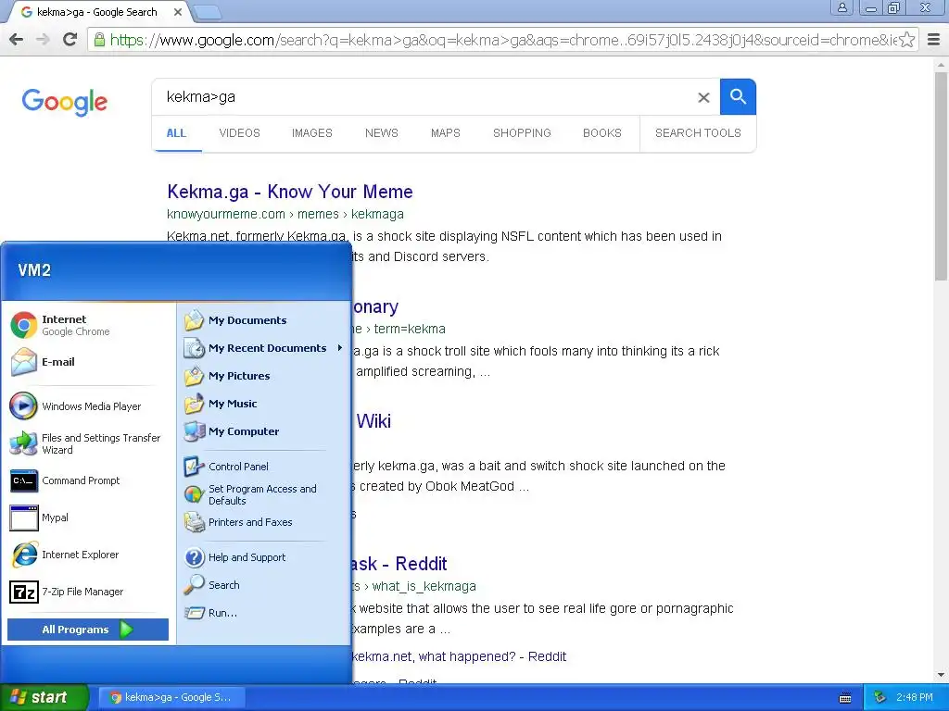
Task: Click the Chrome user profile icon
Action: pos(841,7)
